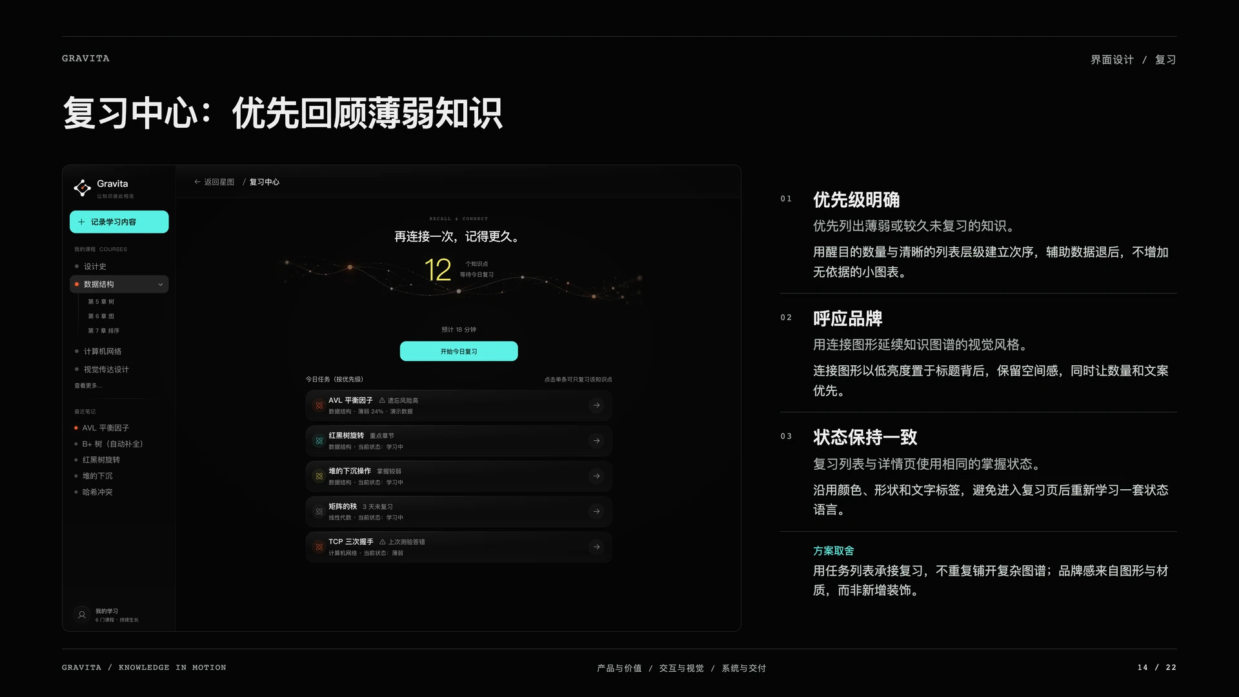This screenshot has height=697, width=1239.
Task: Click 交互与视觉 in the footer navigation
Action: (x=681, y=668)
